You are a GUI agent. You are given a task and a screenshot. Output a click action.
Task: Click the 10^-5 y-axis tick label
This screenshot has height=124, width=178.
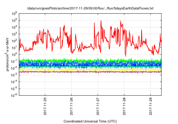(14, 89)
